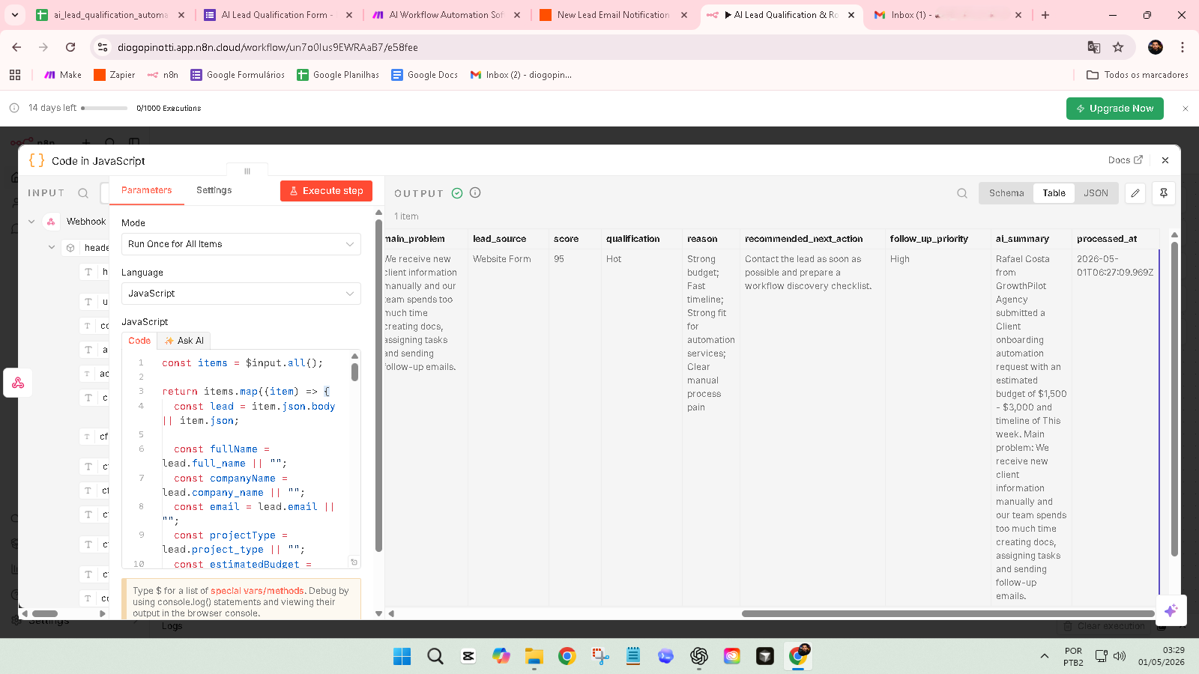The image size is (1199, 674).
Task: Click the code editor vertical scrollbar
Action: tap(354, 371)
